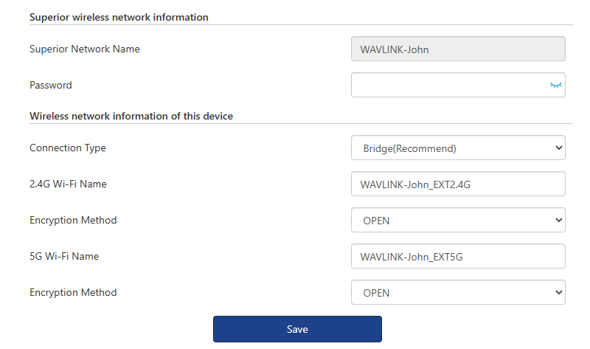Click the '5G Wi-Fi Name' label
Screen dimensions: 590x349
click(64, 257)
